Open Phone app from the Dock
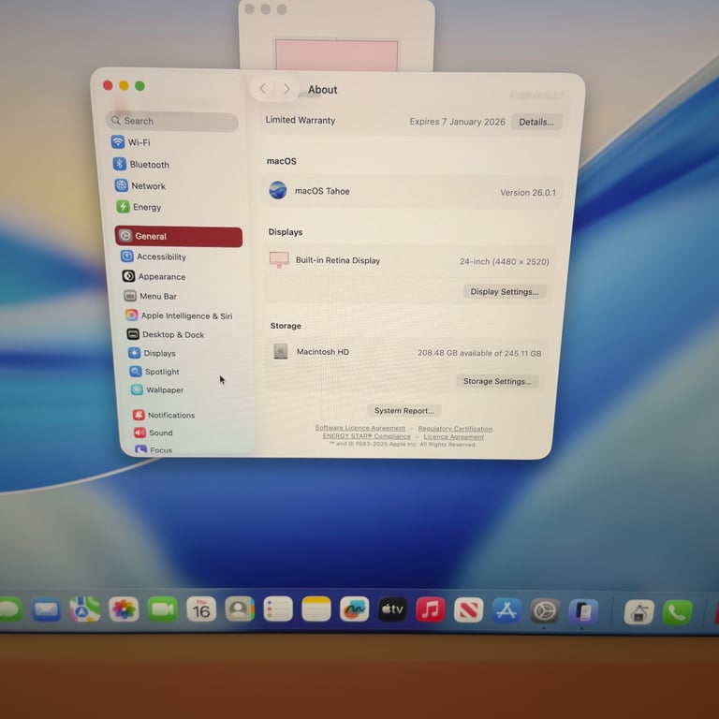 click(677, 612)
